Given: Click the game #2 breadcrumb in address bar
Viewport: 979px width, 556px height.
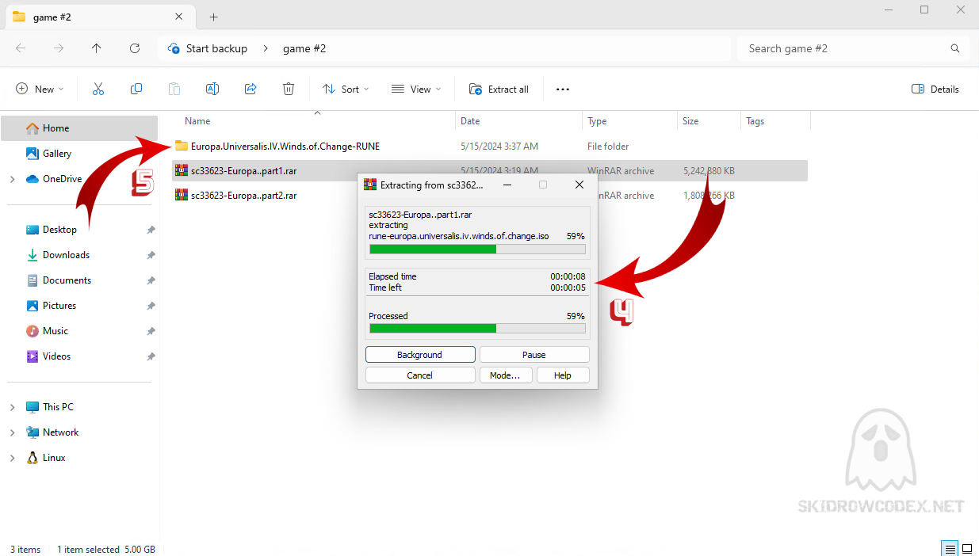Looking at the screenshot, I should click(304, 48).
